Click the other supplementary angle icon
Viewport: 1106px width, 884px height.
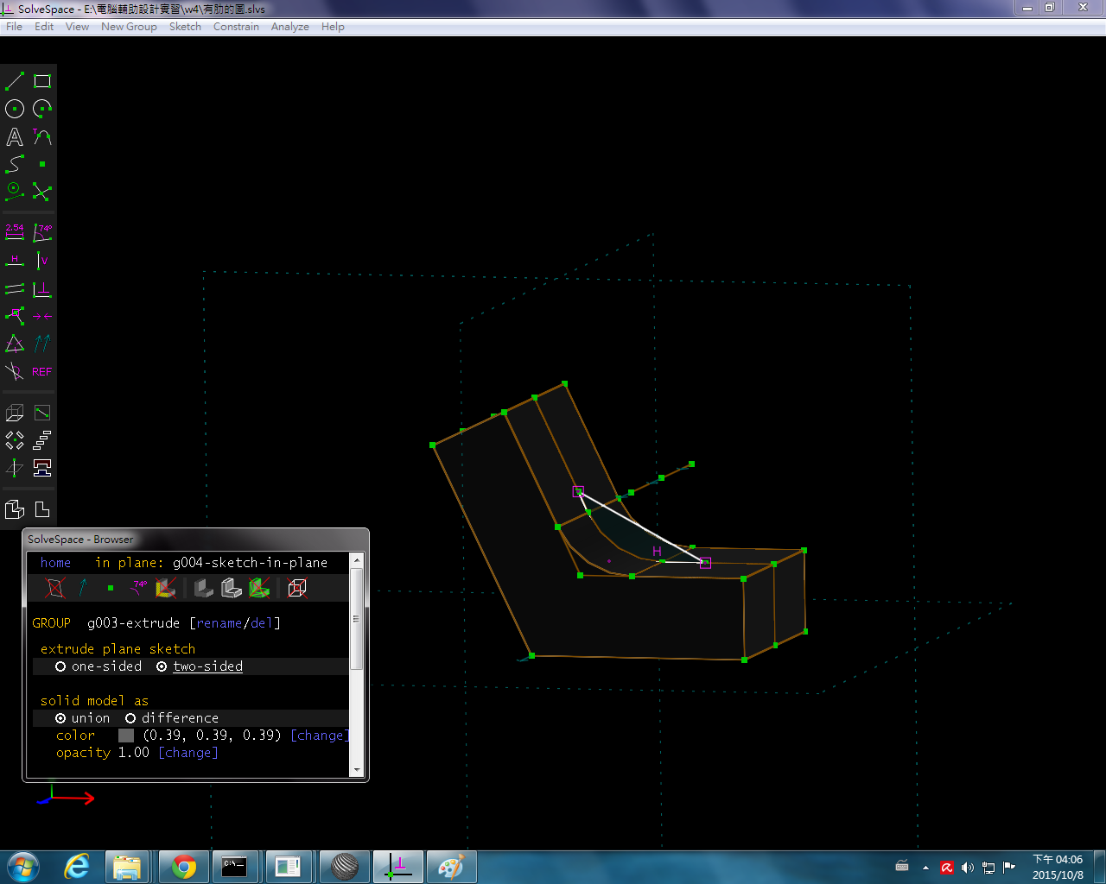click(x=15, y=371)
